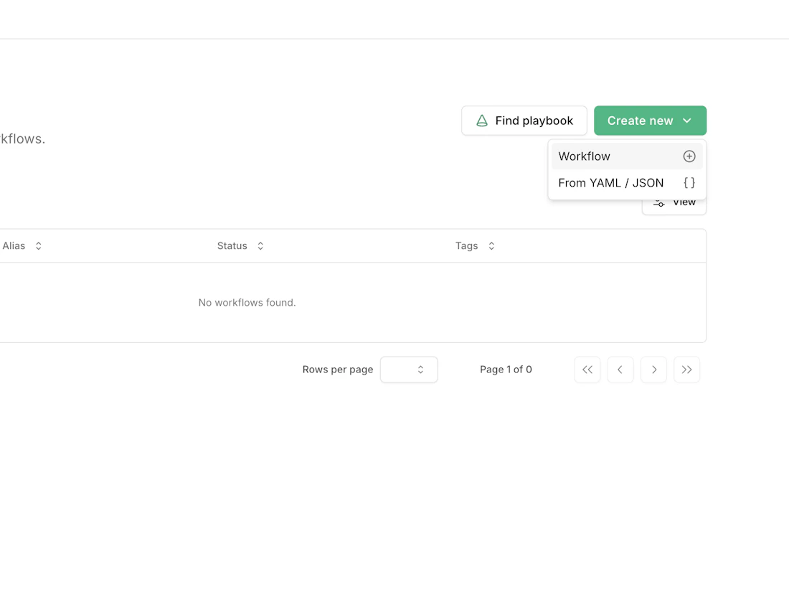Sort the Status column
789x592 pixels.
click(260, 245)
